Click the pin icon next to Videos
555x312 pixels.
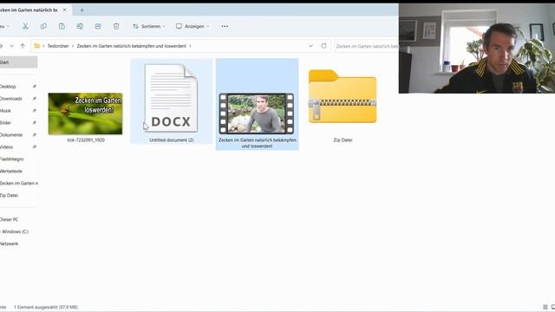[35, 146]
